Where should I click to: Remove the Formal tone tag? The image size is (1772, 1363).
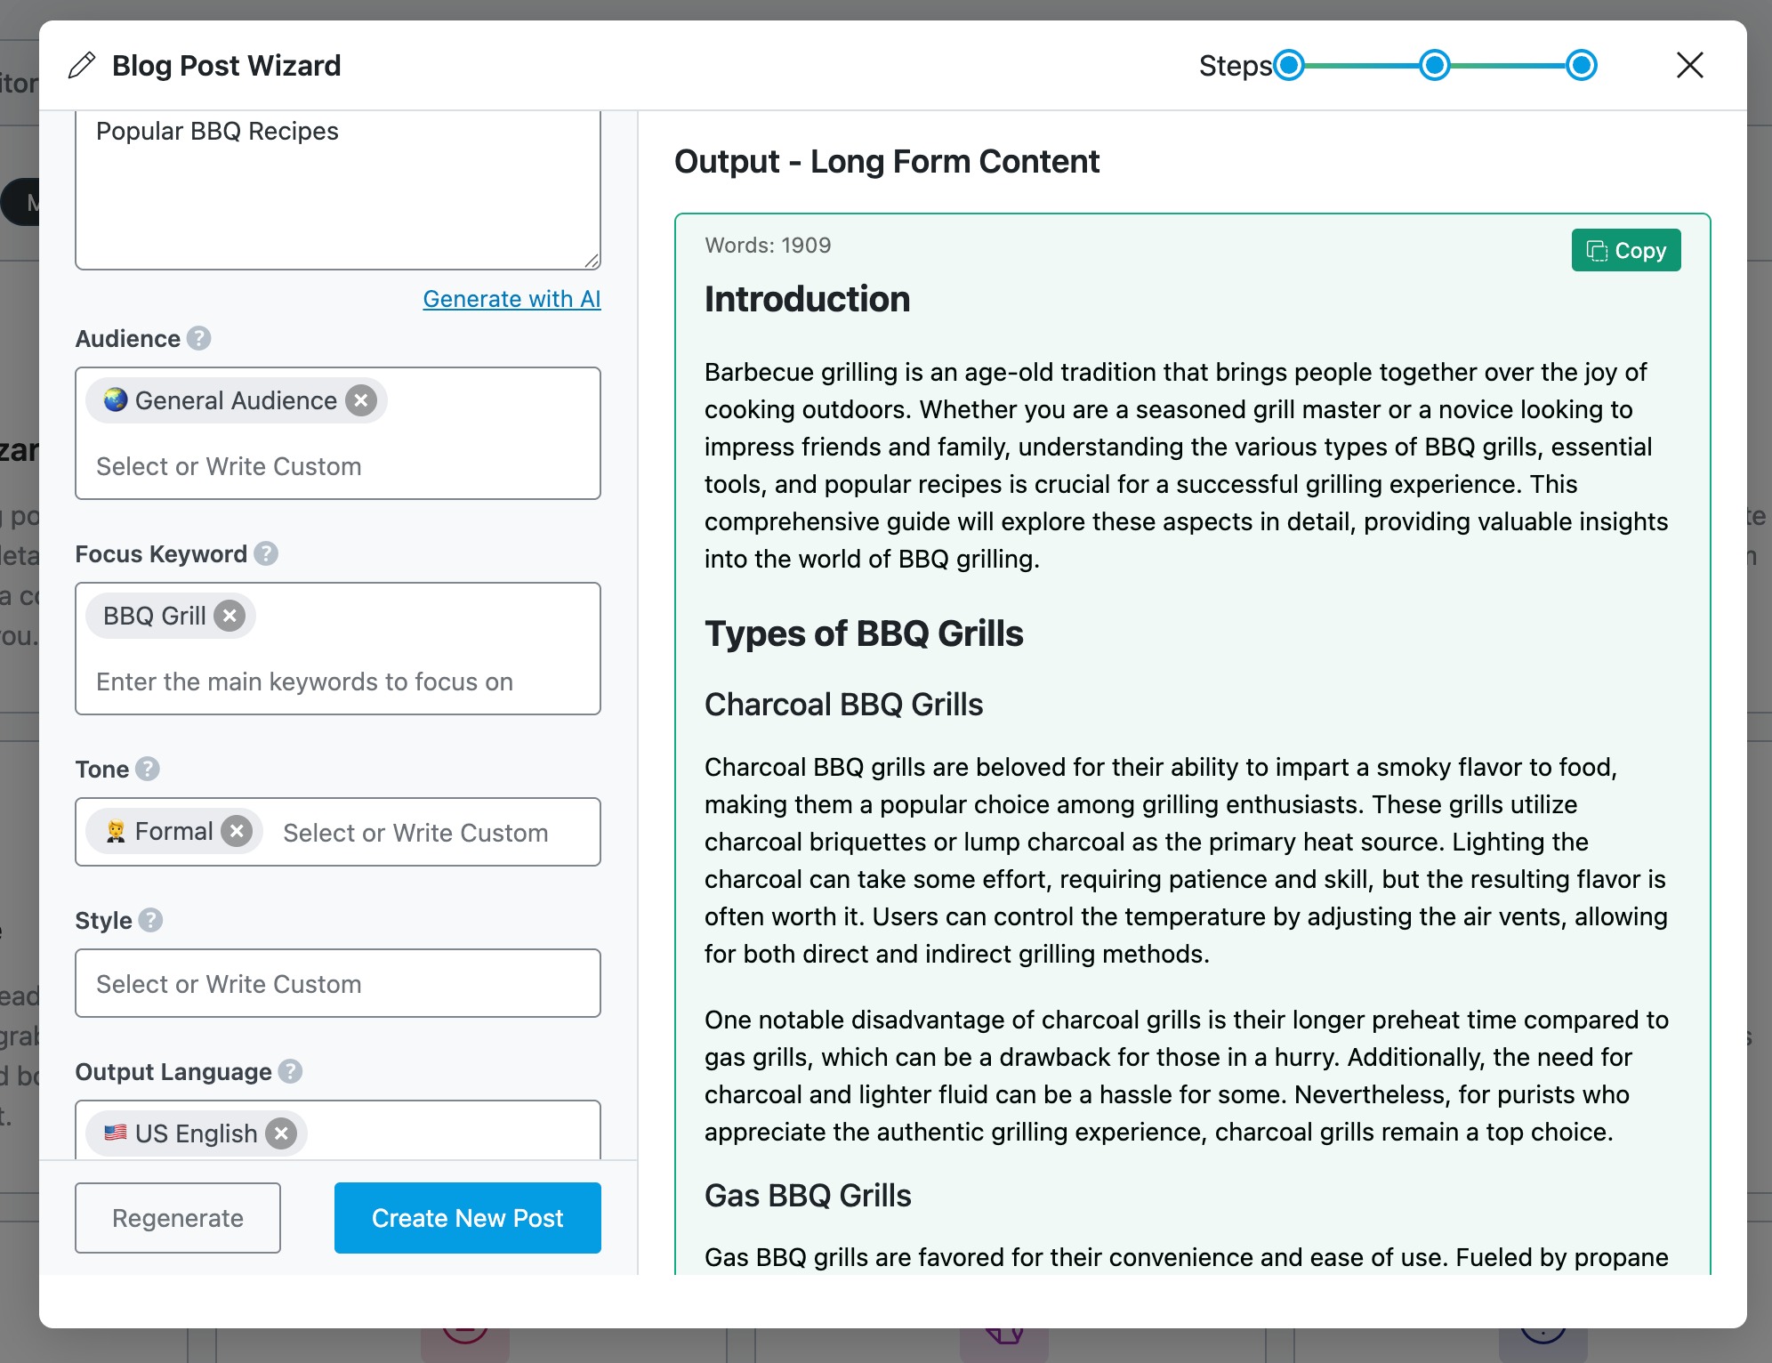[237, 831]
